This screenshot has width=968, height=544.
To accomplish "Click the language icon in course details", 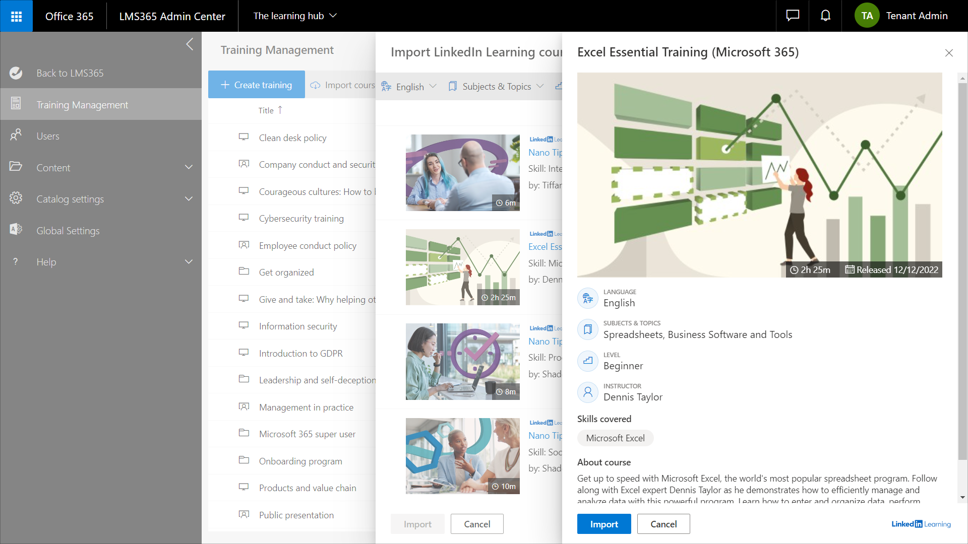I will coord(588,299).
